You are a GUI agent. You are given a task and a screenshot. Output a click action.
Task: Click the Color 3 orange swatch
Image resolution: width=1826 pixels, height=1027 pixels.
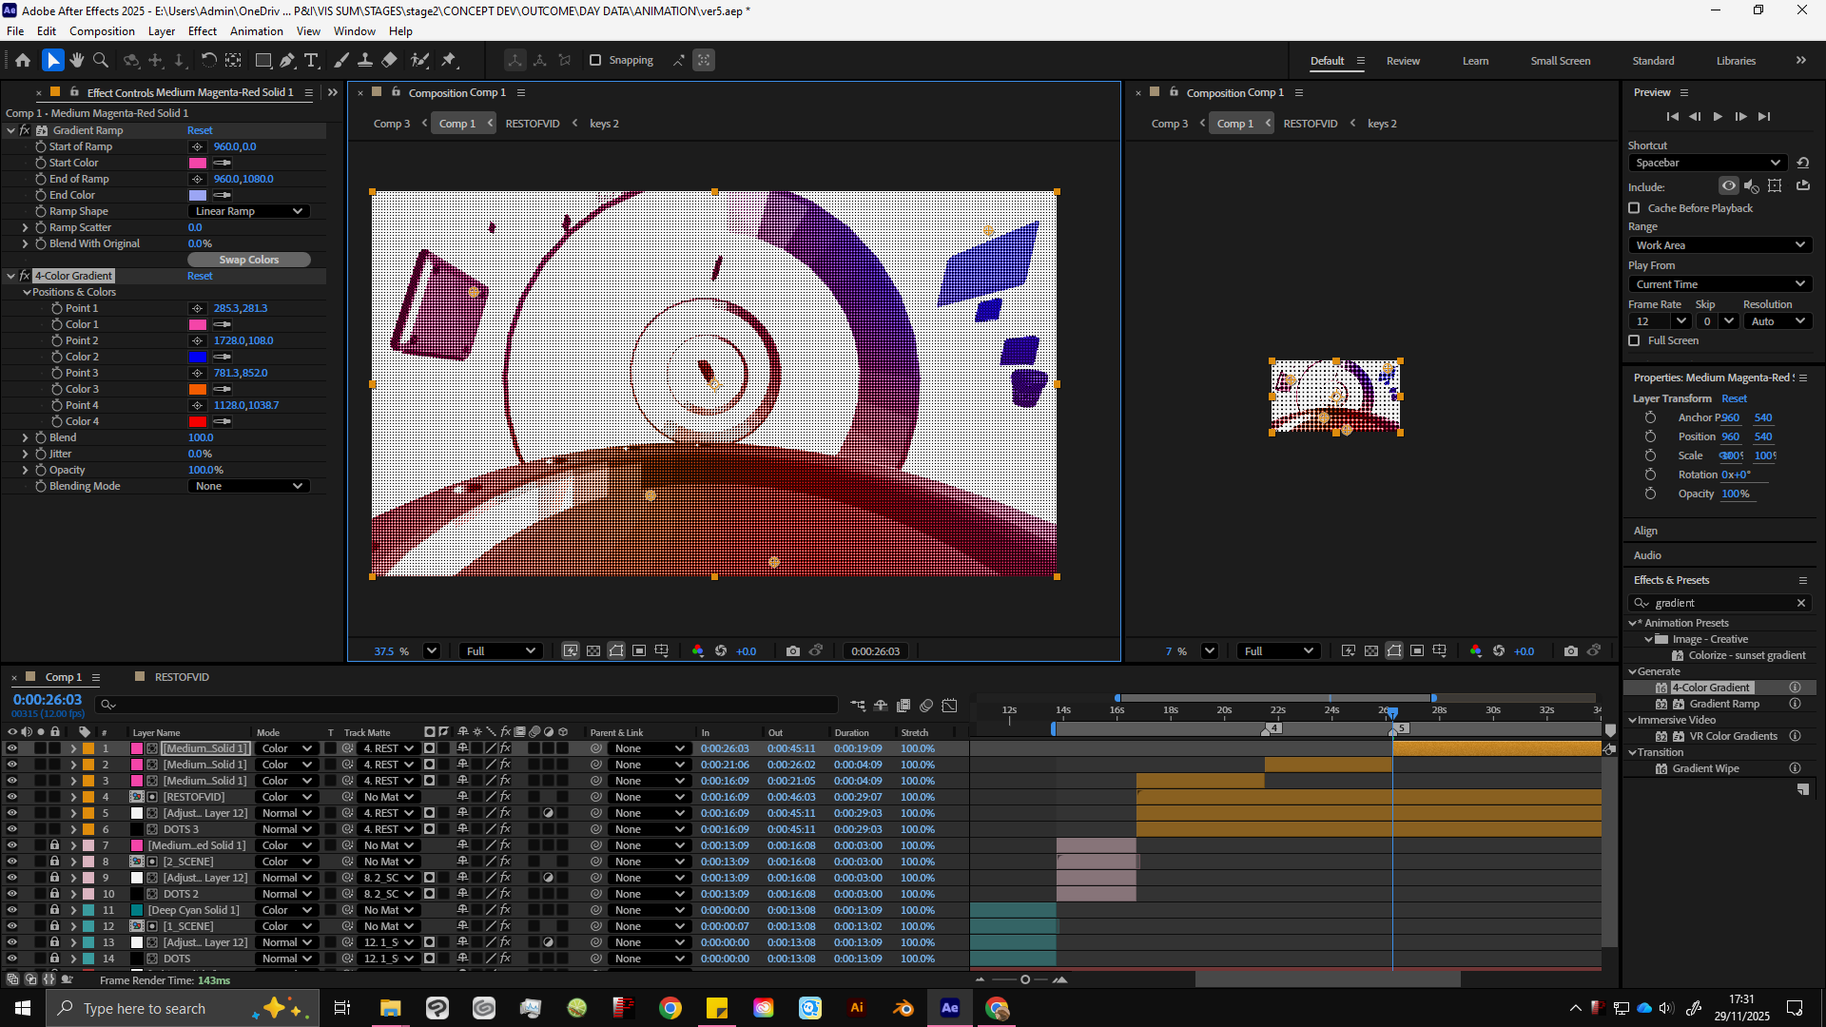point(198,389)
